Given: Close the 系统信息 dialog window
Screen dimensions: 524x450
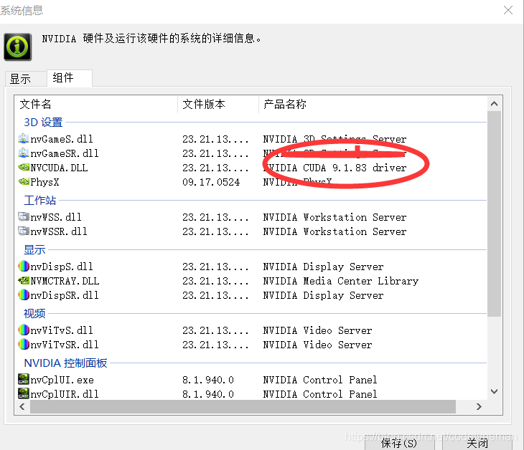Looking at the screenshot, I should 508,10.
